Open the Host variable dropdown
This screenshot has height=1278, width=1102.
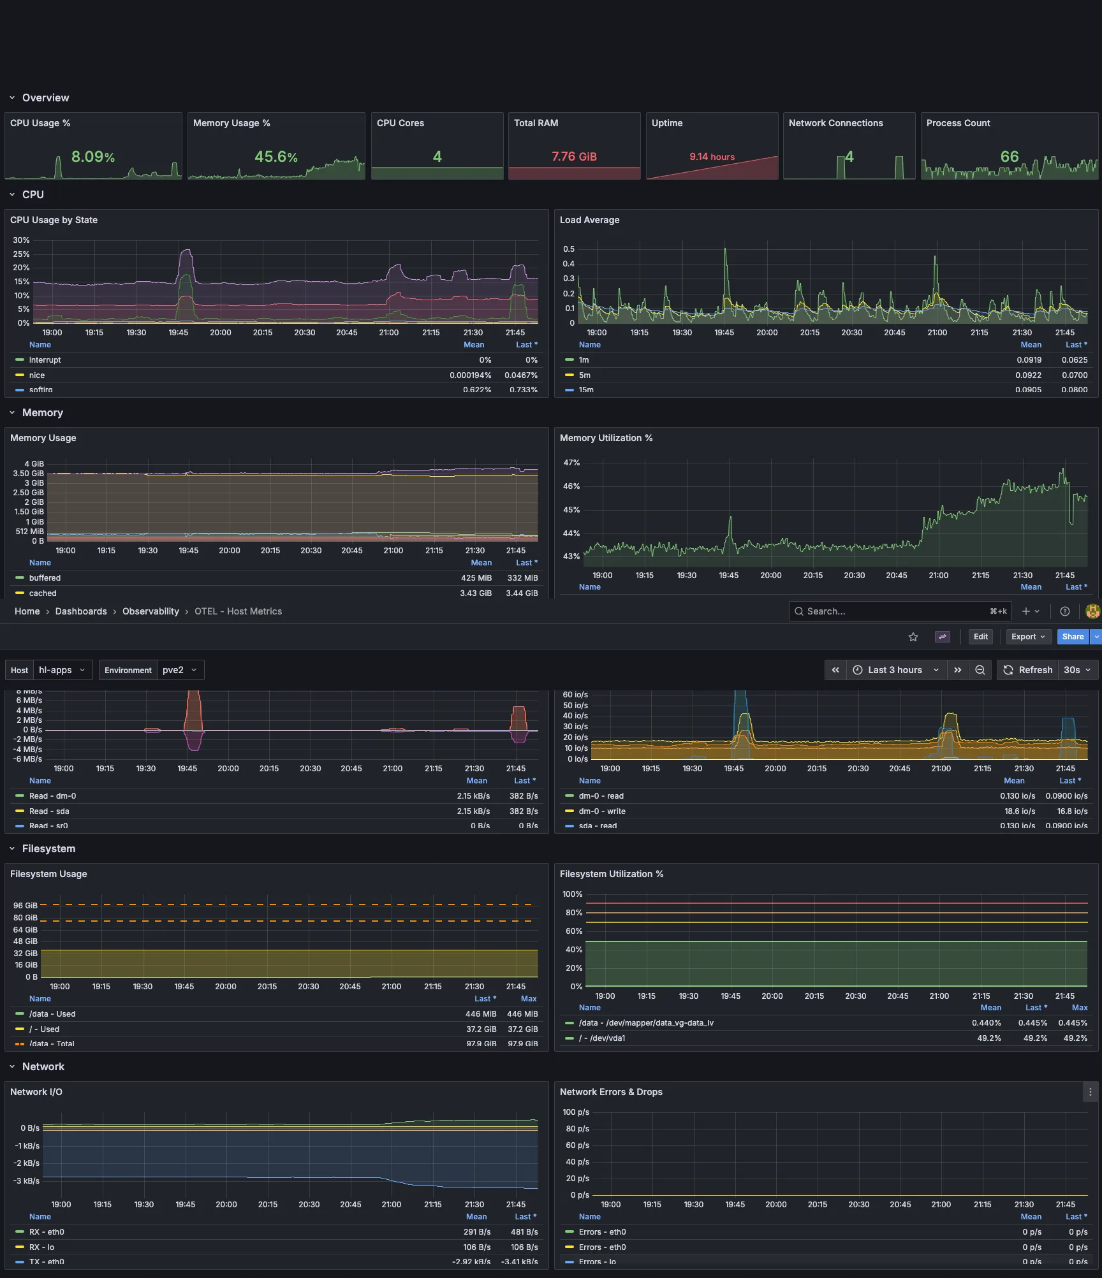coord(62,670)
